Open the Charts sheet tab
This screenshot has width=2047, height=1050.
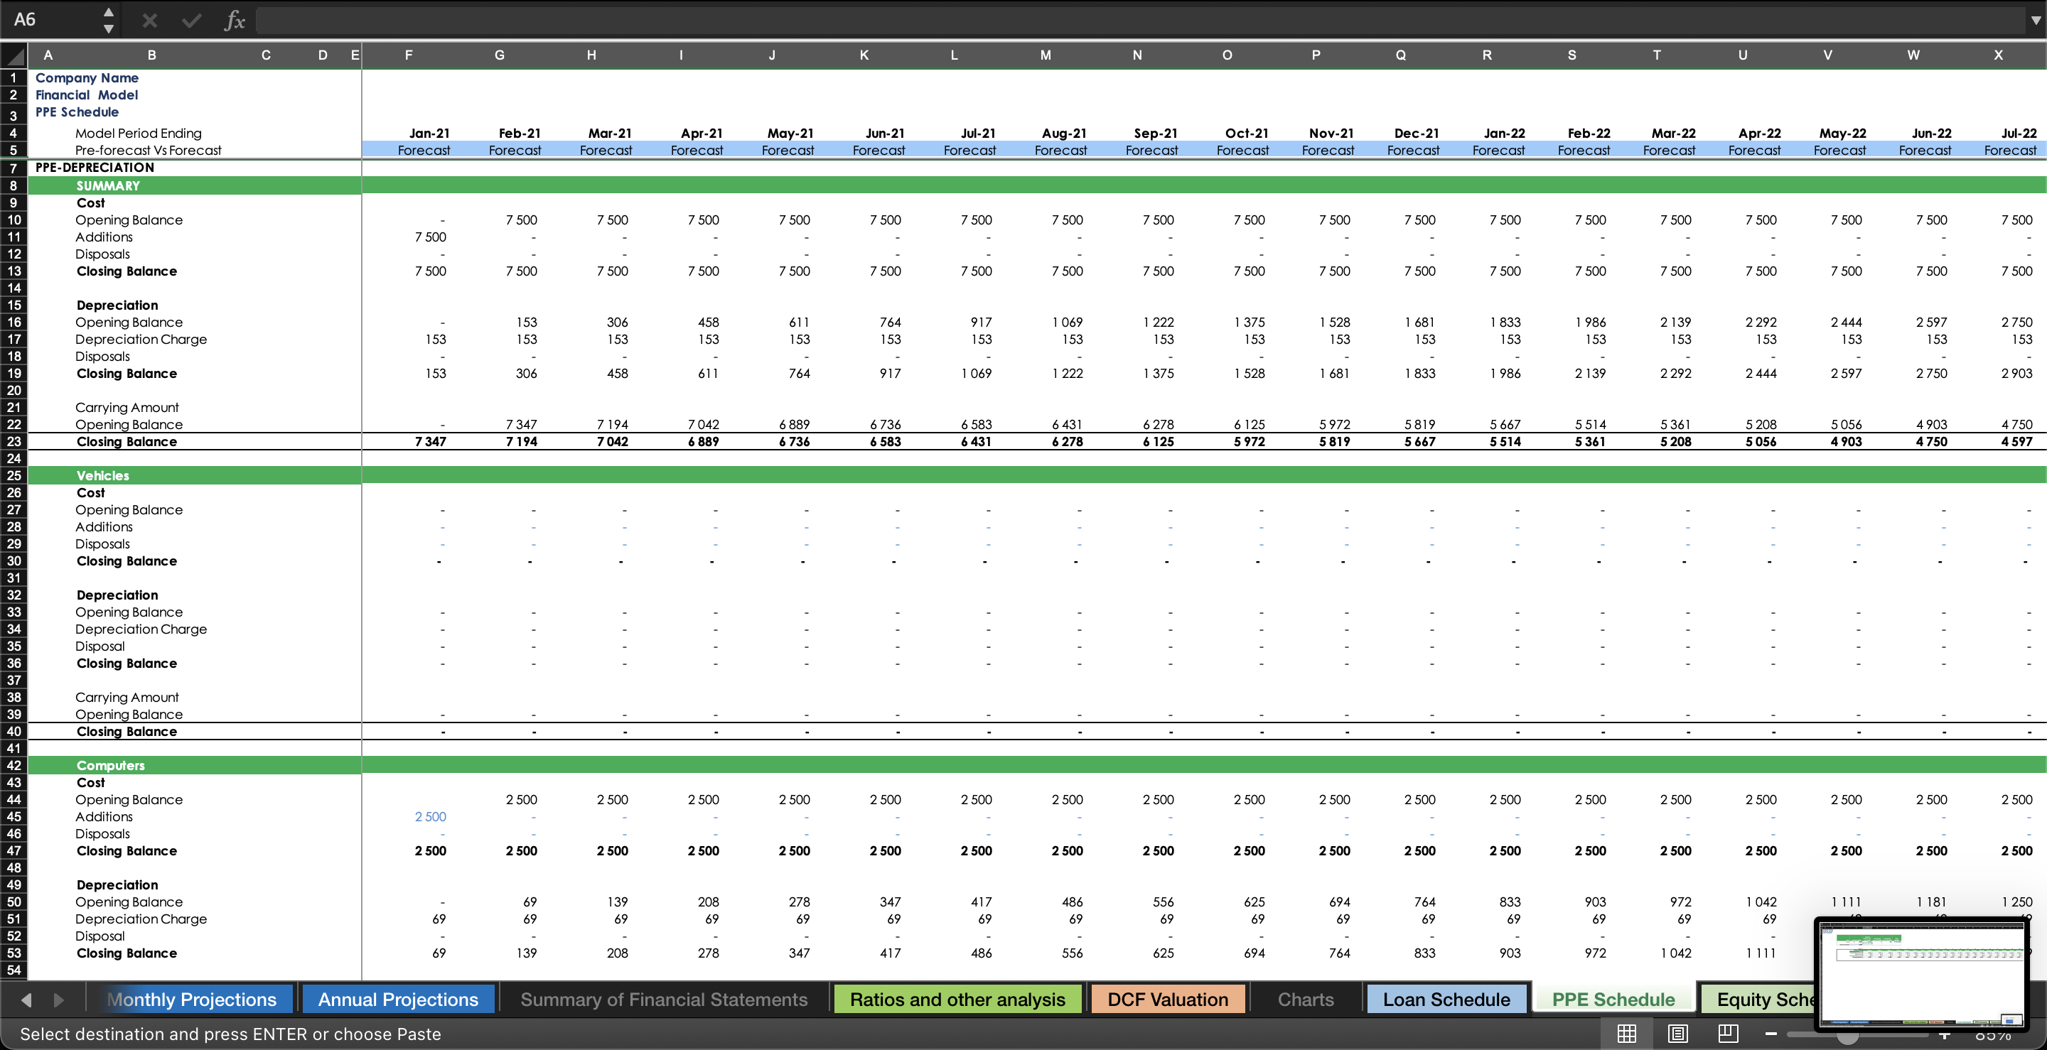pyautogui.click(x=1306, y=999)
